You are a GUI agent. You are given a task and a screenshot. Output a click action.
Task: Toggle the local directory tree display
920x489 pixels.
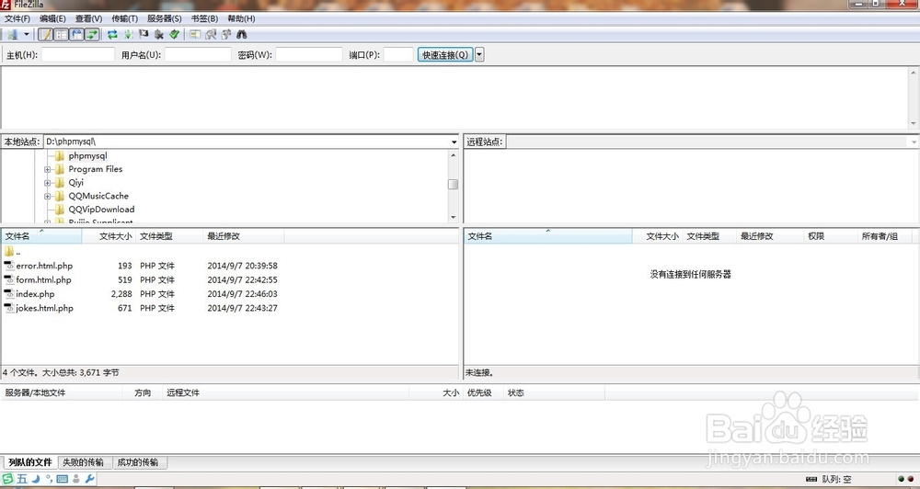(61, 35)
